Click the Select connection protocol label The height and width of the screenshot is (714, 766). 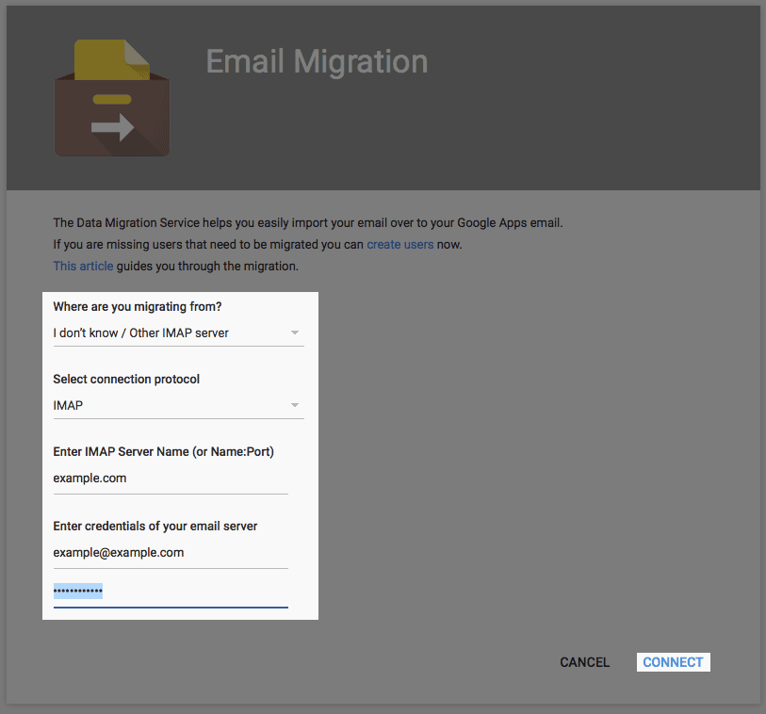126,380
